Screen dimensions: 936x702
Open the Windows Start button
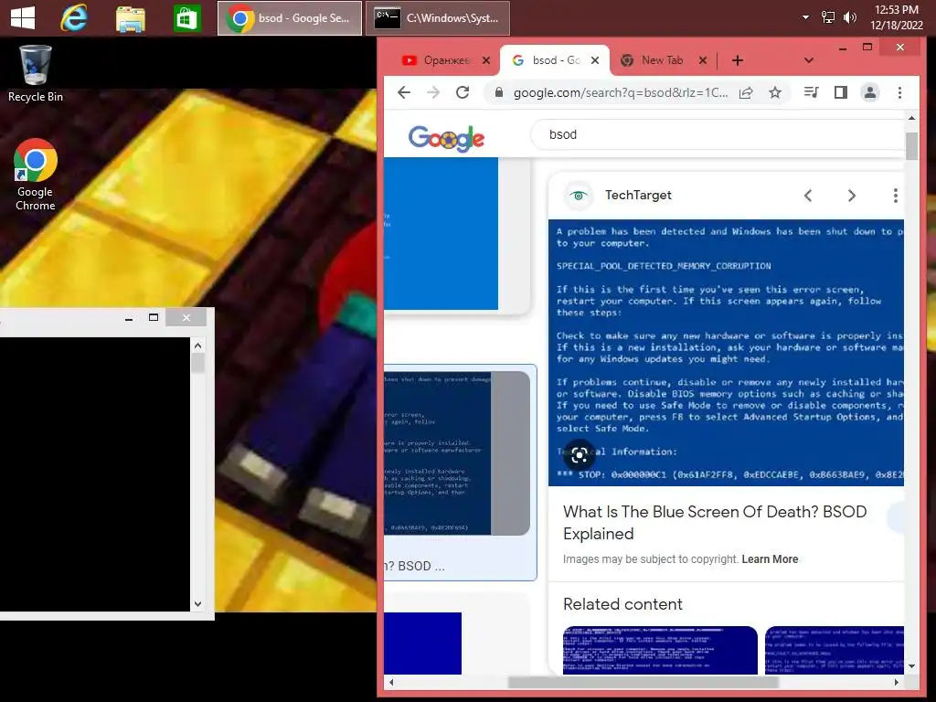[x=23, y=18]
